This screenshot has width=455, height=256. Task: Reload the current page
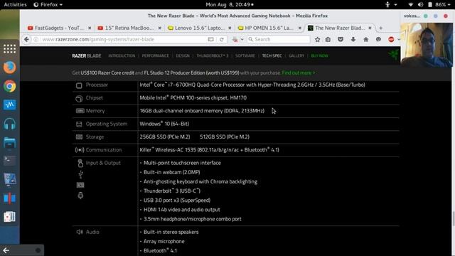[x=222, y=39]
